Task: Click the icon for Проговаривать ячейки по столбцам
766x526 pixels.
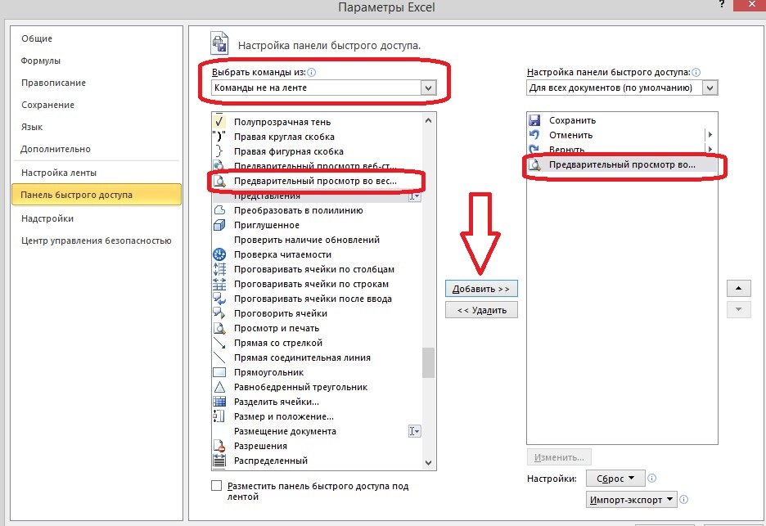Action: click(x=219, y=268)
